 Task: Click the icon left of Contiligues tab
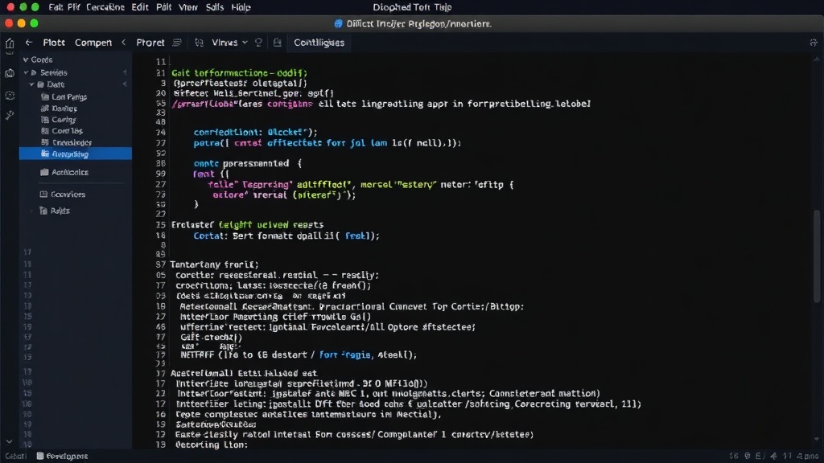[x=278, y=43]
